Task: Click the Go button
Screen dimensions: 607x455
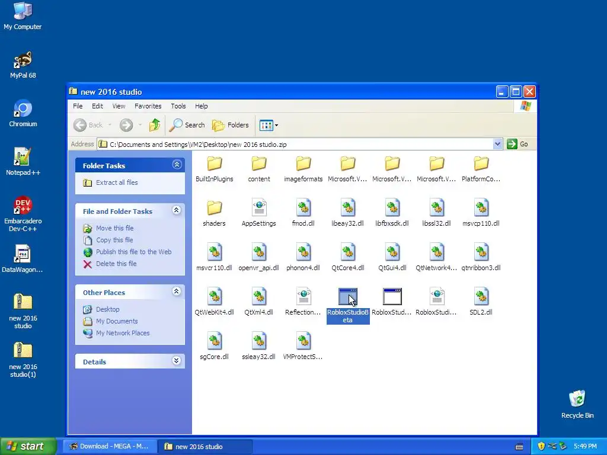Action: pyautogui.click(x=517, y=144)
